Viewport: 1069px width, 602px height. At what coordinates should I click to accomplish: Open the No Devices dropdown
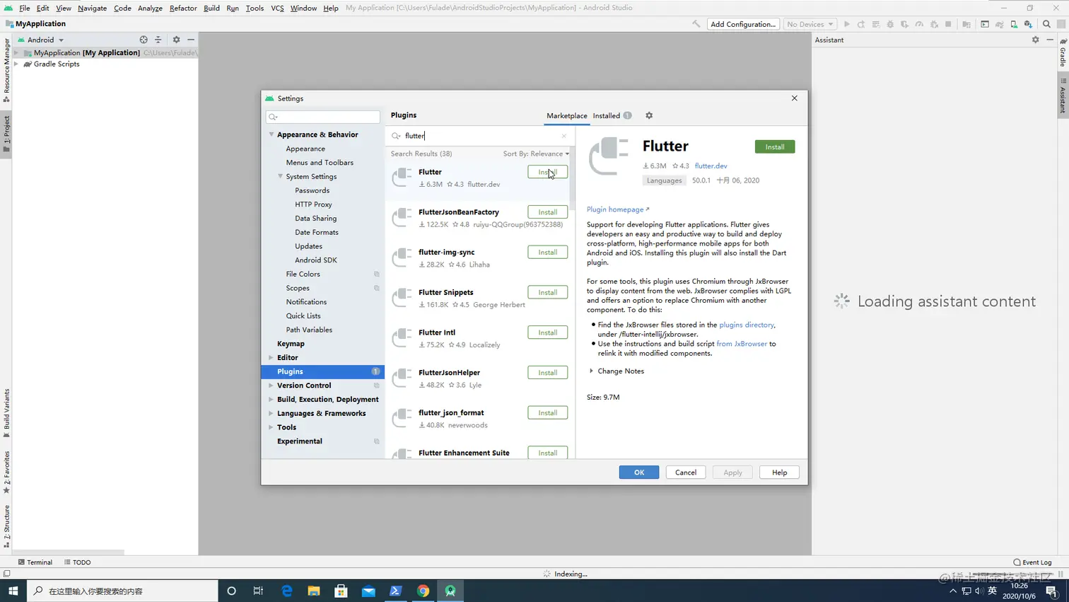[x=809, y=23]
